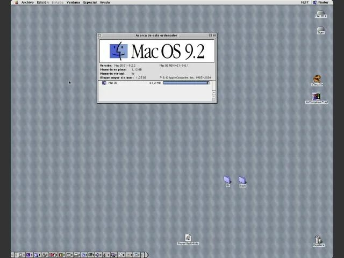Click the resize corner of About window
344x258 pixels.
pyautogui.click(x=214, y=101)
